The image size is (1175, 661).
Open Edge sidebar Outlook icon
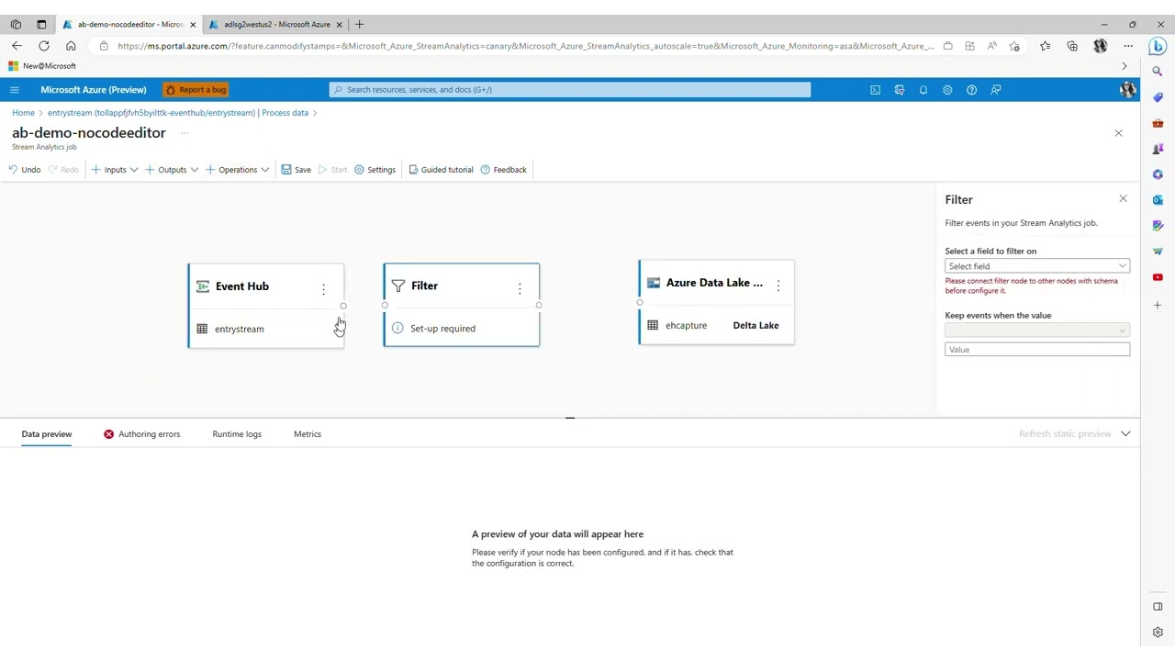point(1158,200)
